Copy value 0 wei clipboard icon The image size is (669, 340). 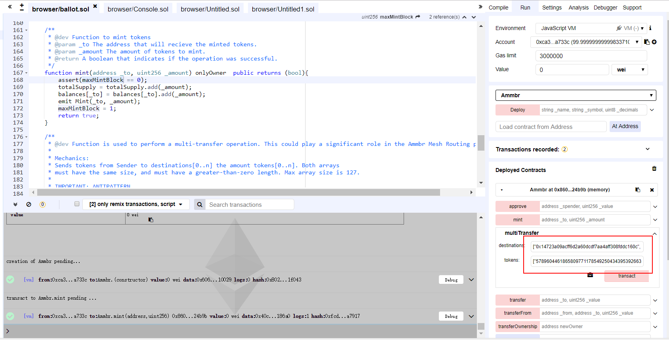click(151, 219)
